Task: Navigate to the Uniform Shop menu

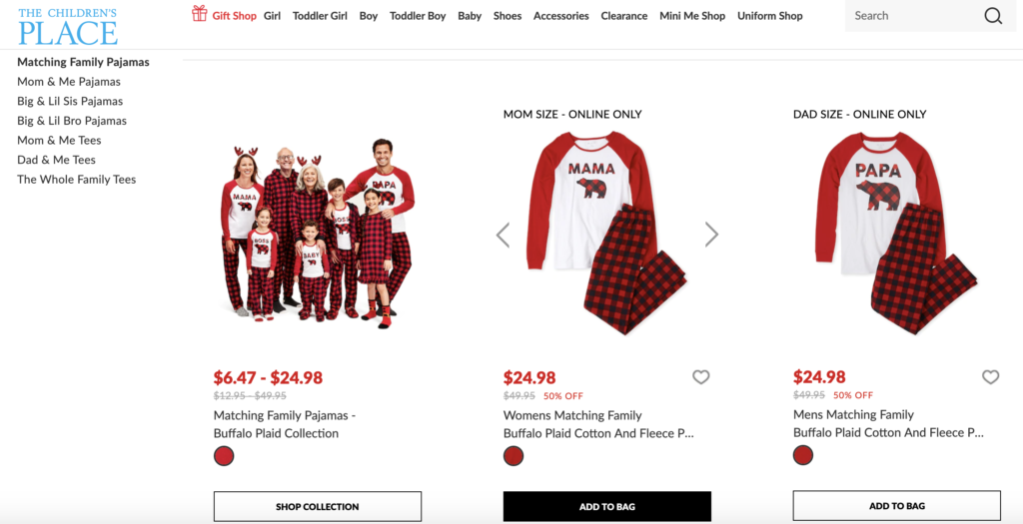Action: pos(769,16)
